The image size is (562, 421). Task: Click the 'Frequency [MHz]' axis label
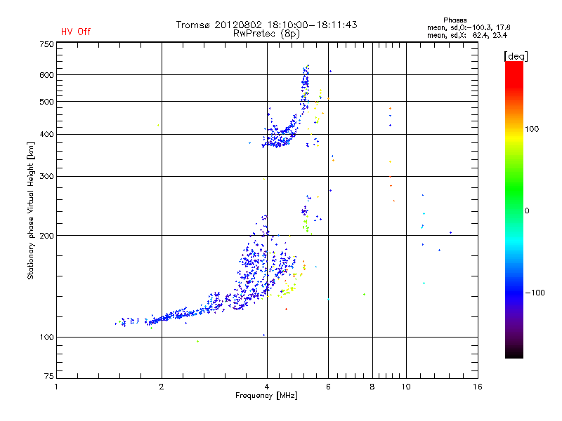point(266,396)
